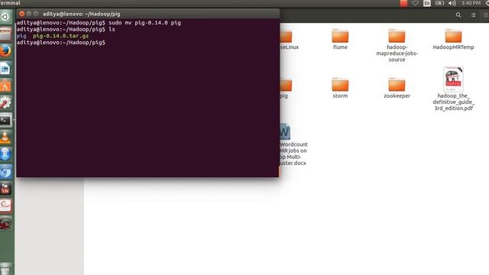The width and height of the screenshot is (489, 275).
Task: Open the storm folder in Files
Action: (x=340, y=88)
